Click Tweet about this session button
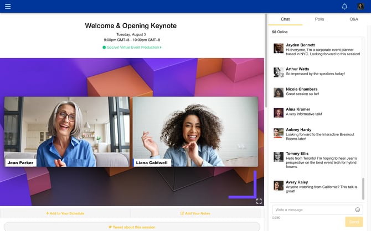 point(132,227)
